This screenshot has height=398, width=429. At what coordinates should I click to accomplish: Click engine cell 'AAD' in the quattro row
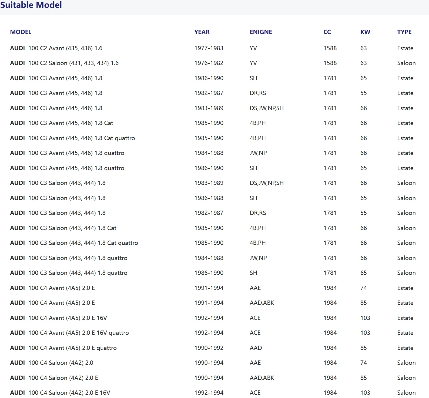(256, 348)
